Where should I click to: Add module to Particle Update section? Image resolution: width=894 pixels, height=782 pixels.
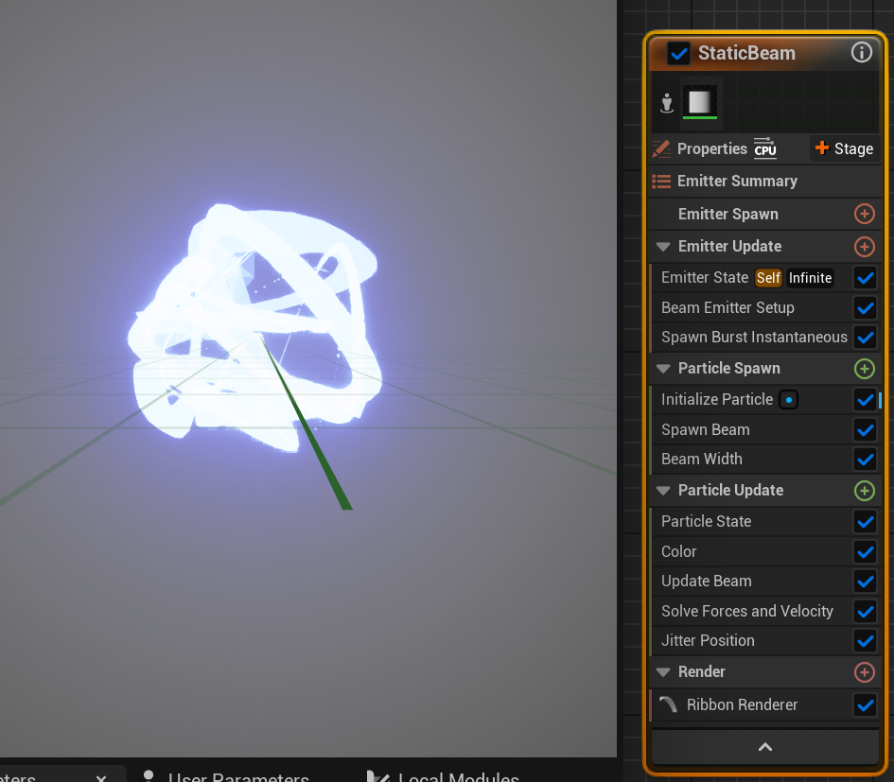864,491
